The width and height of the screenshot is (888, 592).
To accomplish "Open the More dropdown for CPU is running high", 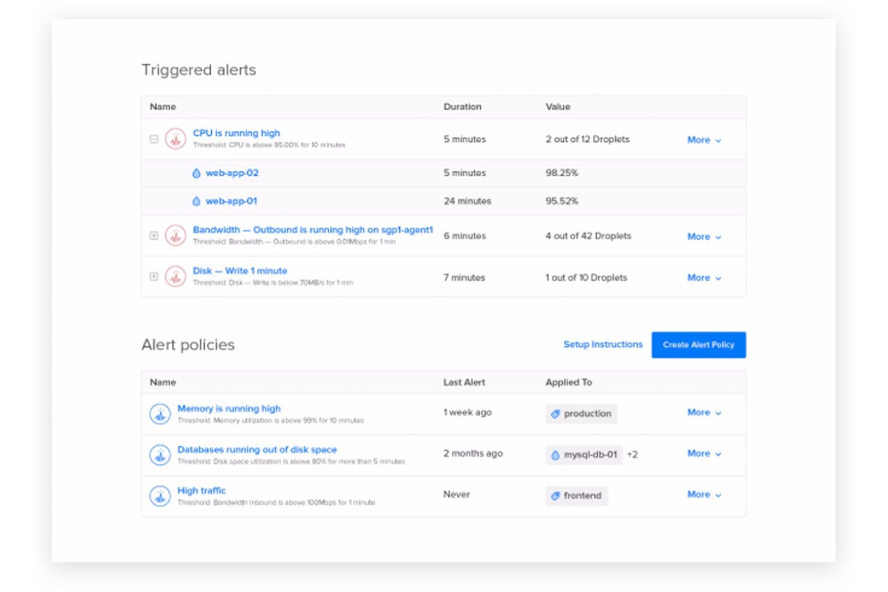I will 704,140.
